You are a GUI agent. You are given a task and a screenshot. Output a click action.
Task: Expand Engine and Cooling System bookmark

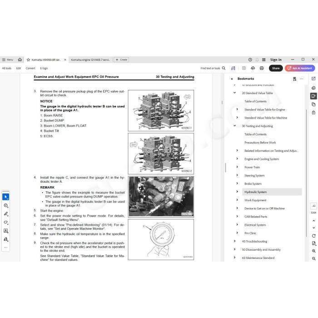point(237,159)
